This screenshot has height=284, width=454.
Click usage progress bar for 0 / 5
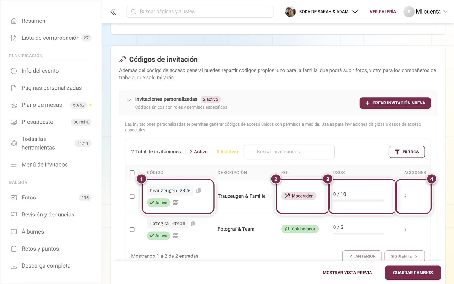[x=358, y=234]
